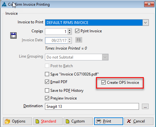This screenshot has height=127, width=156.
Task: Decrease Copies with the down arrow
Action: click(x=70, y=33)
